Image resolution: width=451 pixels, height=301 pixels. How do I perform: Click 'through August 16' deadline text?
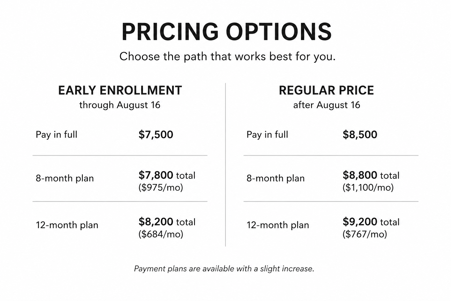click(x=120, y=105)
